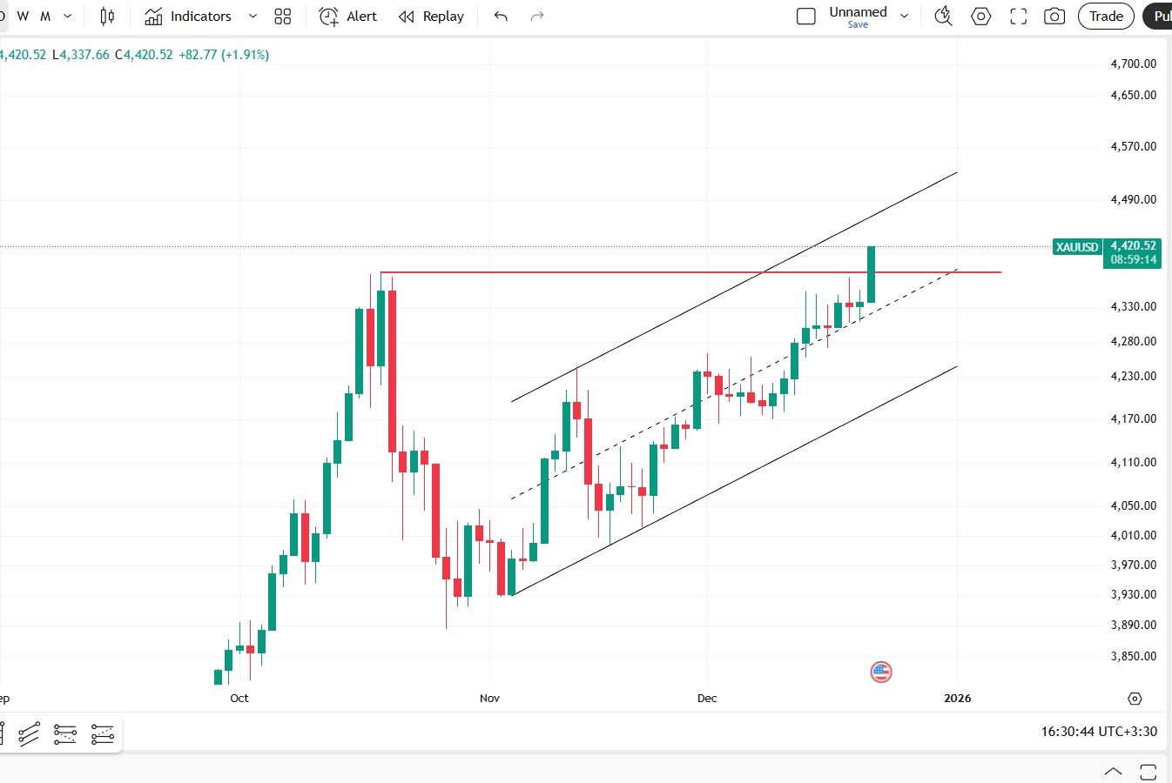Viewport: 1172px width, 783px height.
Task: Switch to the monthly M timeframe
Action: pos(45,17)
